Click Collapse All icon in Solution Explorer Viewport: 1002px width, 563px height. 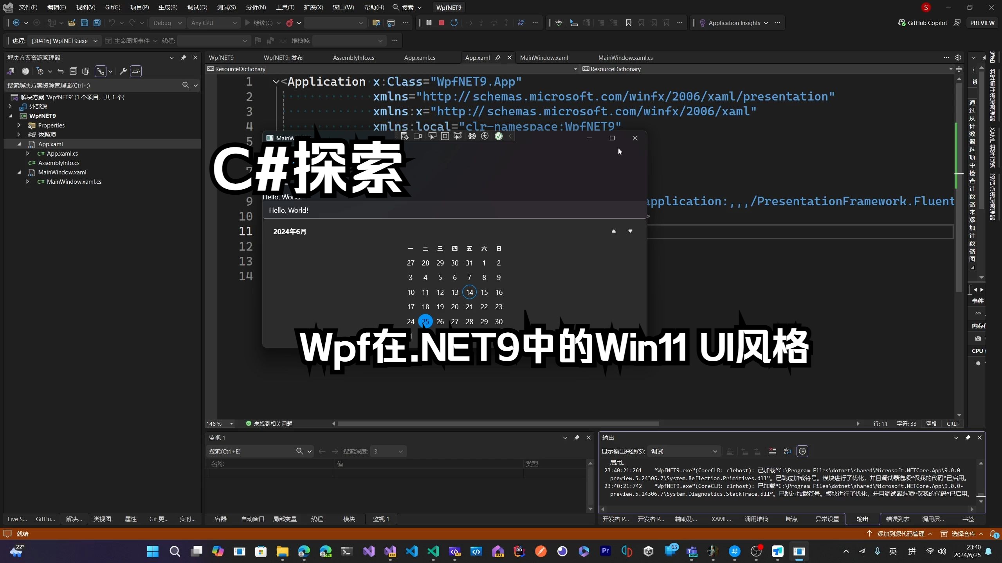tap(73, 71)
